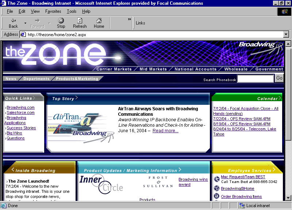This screenshot has height=210, width=292.
Task: Open the Back history dropdown arrow
Action: pos(25,23)
